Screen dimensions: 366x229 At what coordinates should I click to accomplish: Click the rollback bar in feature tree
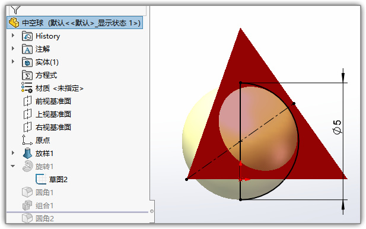pyautogui.click(x=77, y=212)
